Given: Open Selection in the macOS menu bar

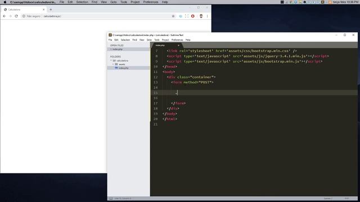Looking at the screenshot, I should [82, 2].
